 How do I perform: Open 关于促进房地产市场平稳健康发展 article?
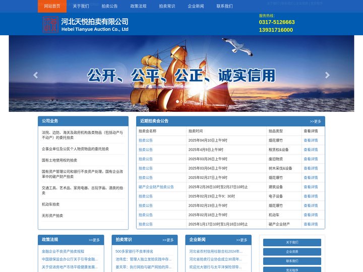(70, 267)
